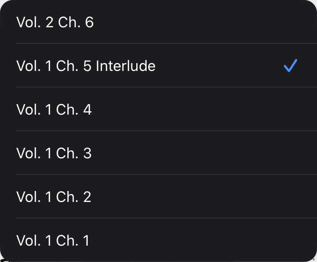Switch to the Volume 2 chapter entry

(55, 22)
